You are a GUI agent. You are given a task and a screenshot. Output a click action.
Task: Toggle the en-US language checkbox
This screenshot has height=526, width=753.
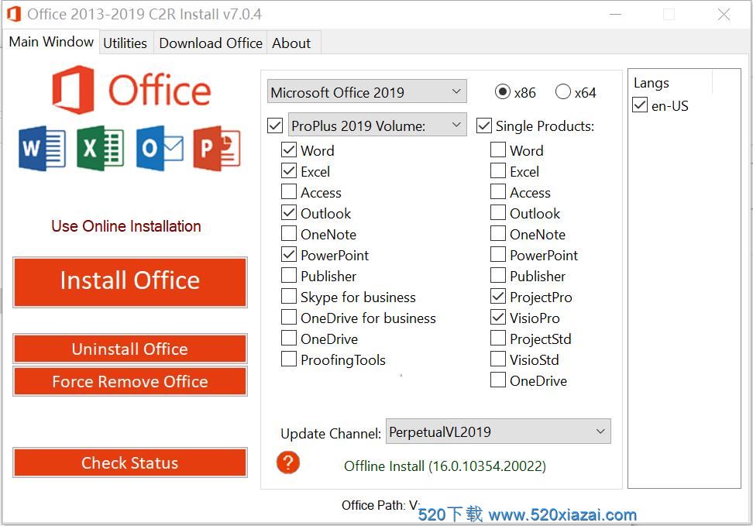tap(641, 106)
